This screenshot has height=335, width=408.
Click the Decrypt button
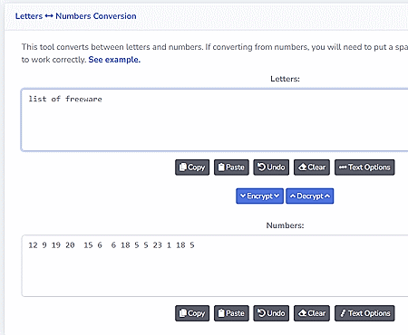pyautogui.click(x=310, y=196)
